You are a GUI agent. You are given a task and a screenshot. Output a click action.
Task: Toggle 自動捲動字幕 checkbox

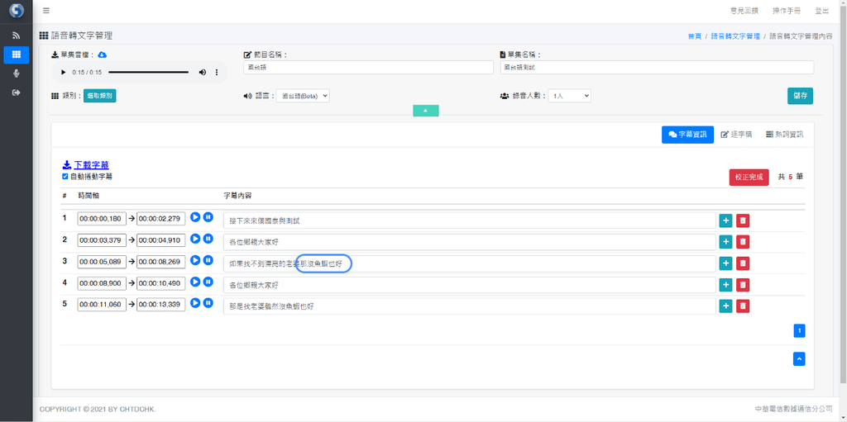tap(65, 177)
